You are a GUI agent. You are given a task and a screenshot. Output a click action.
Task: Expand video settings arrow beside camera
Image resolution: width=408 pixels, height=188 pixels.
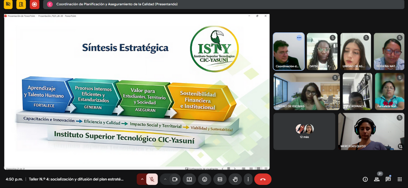pyautogui.click(x=165, y=179)
